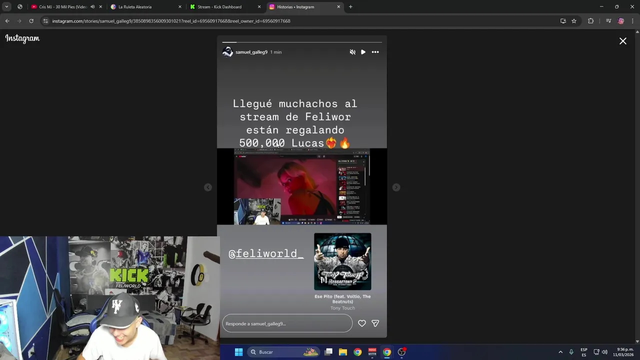Open the first Chrome taskbar icon
Screen dimensions: 640x360
[x=357, y=352]
